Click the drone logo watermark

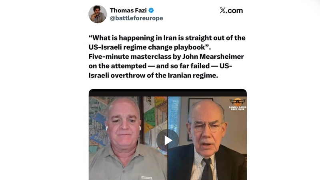237,102
